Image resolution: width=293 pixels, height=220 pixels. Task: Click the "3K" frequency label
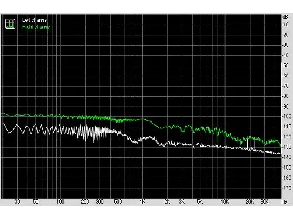click(182, 202)
